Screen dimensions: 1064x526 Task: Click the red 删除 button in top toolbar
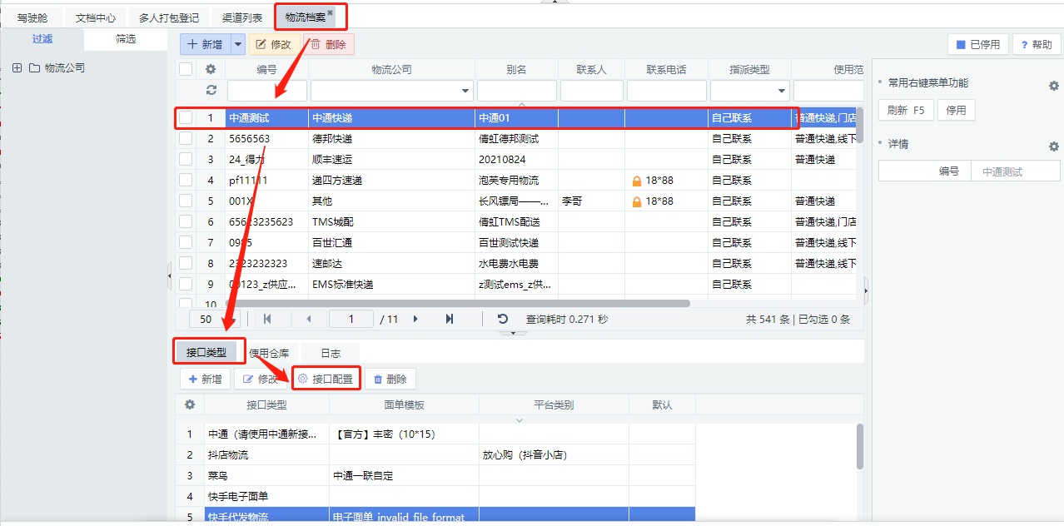tap(328, 44)
